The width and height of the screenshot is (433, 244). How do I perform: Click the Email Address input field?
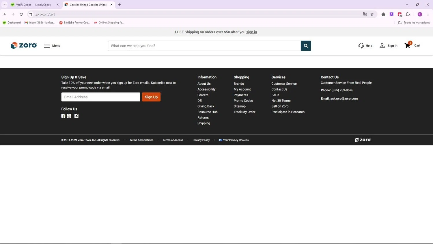tap(100, 97)
